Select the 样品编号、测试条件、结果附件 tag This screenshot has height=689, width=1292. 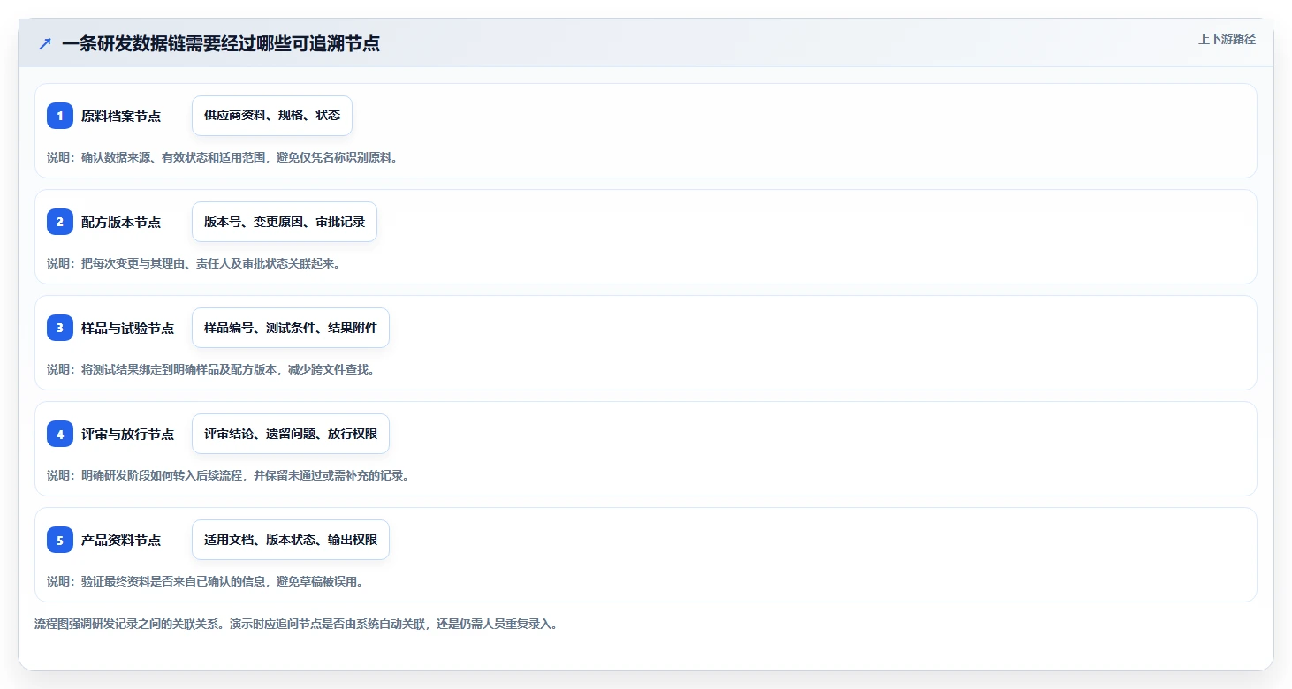point(291,328)
